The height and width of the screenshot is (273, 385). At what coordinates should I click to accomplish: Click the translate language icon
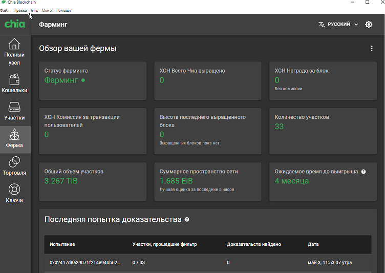point(322,24)
